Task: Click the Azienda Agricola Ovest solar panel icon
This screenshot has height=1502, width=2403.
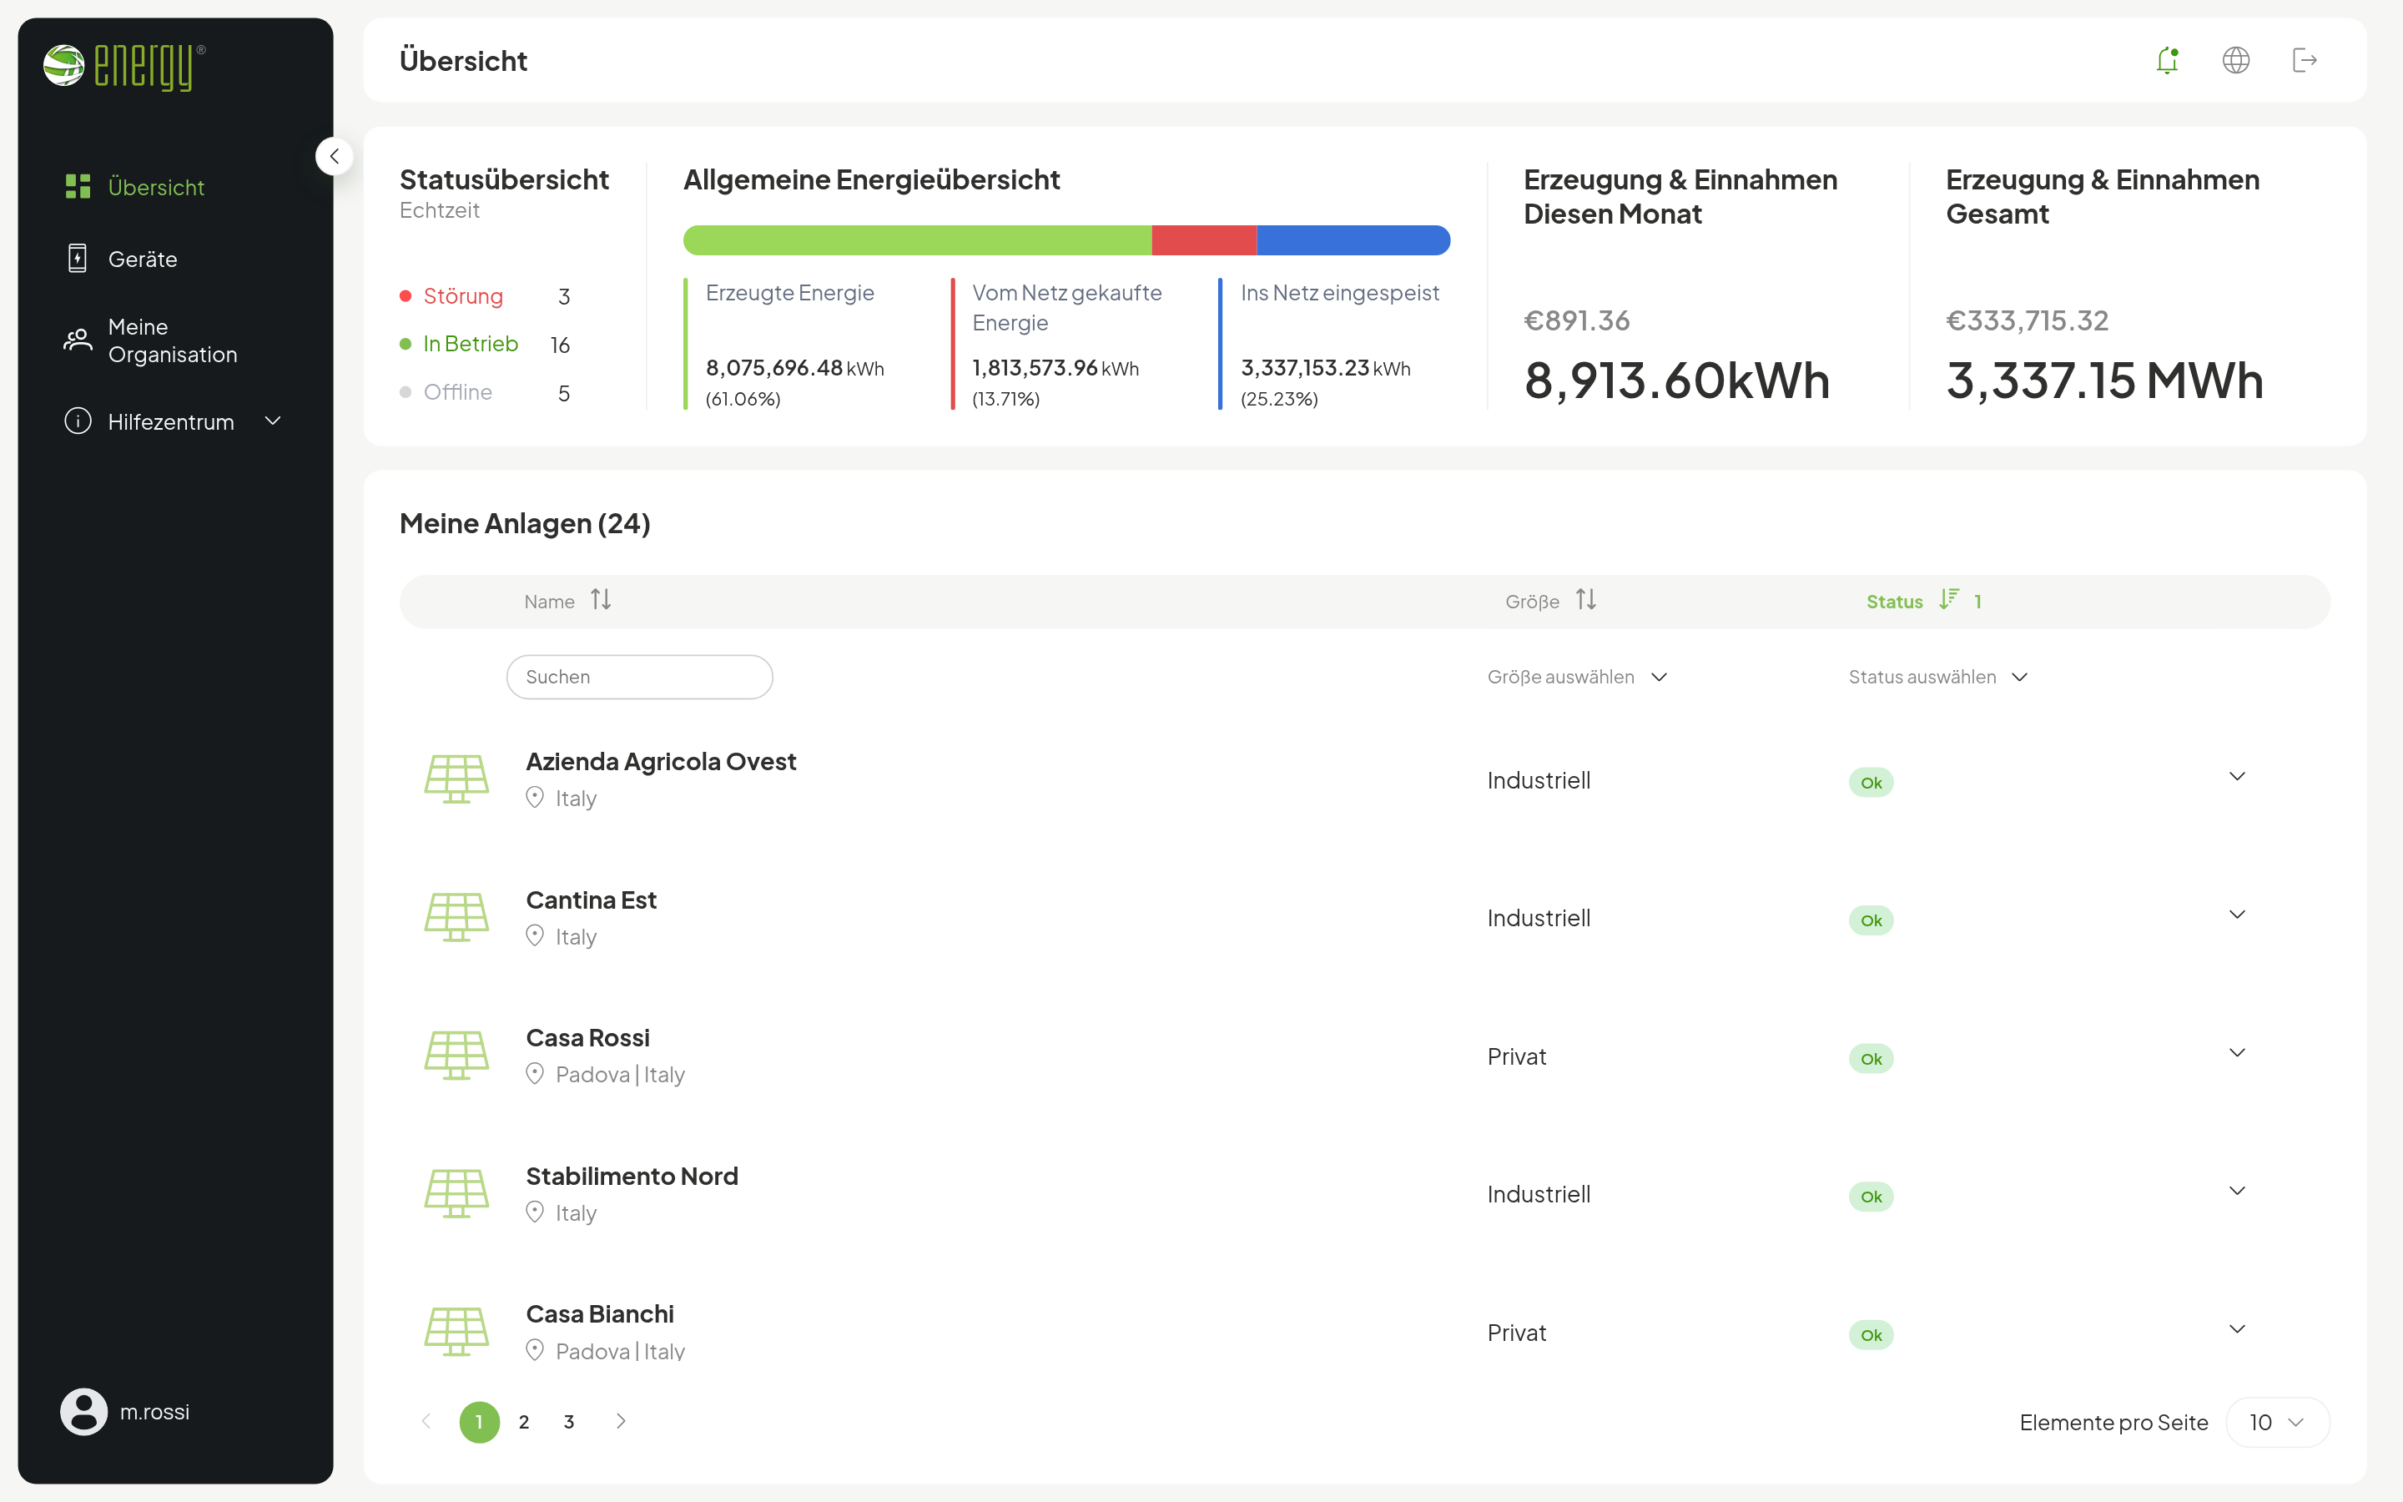Action: pyautogui.click(x=456, y=779)
